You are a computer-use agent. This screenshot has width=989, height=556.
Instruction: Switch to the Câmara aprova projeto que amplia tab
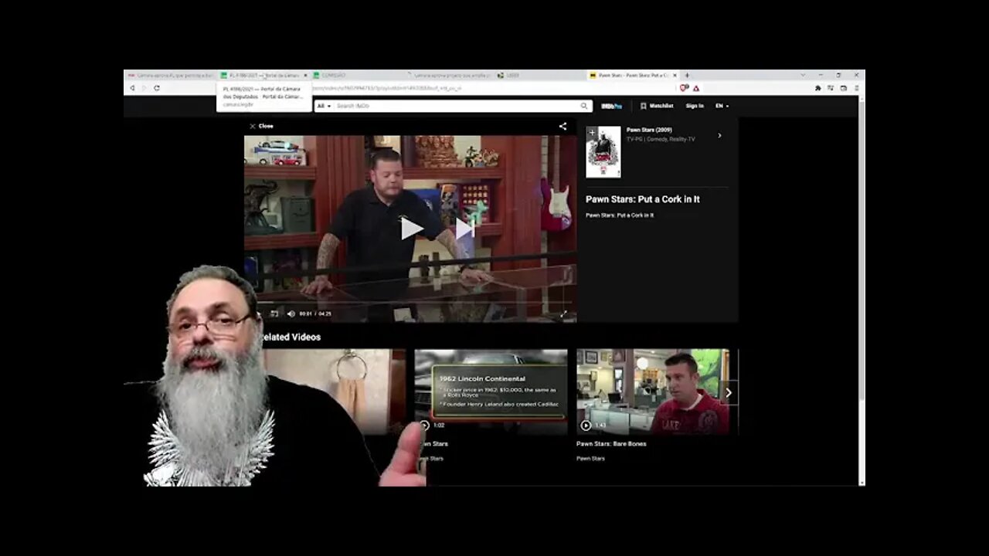coord(448,76)
